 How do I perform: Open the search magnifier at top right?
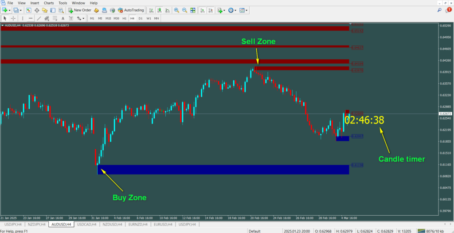[x=439, y=10]
